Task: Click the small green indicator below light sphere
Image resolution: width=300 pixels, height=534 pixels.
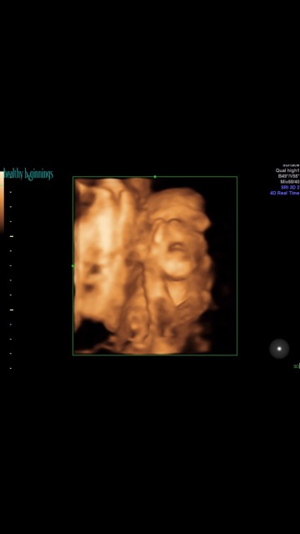Action: (297, 366)
